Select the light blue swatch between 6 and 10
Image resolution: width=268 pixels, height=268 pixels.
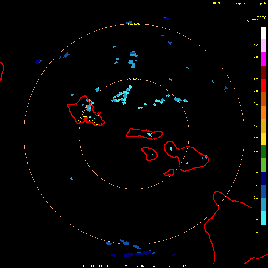point(263,205)
